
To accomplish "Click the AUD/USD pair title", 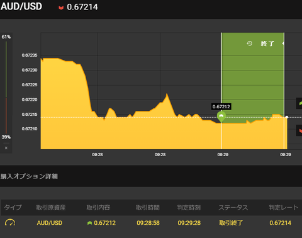I will [21, 6].
